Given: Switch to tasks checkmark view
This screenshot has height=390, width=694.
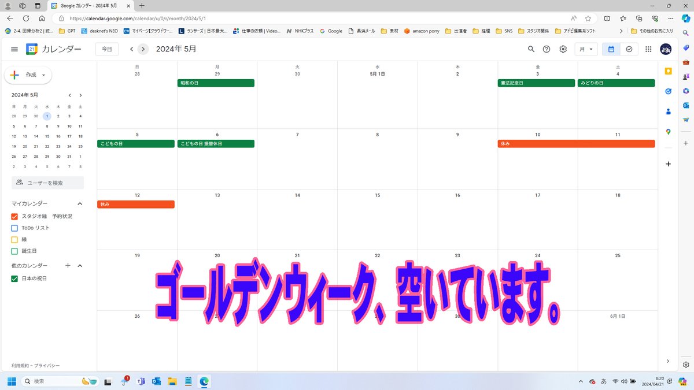Looking at the screenshot, I should [629, 49].
